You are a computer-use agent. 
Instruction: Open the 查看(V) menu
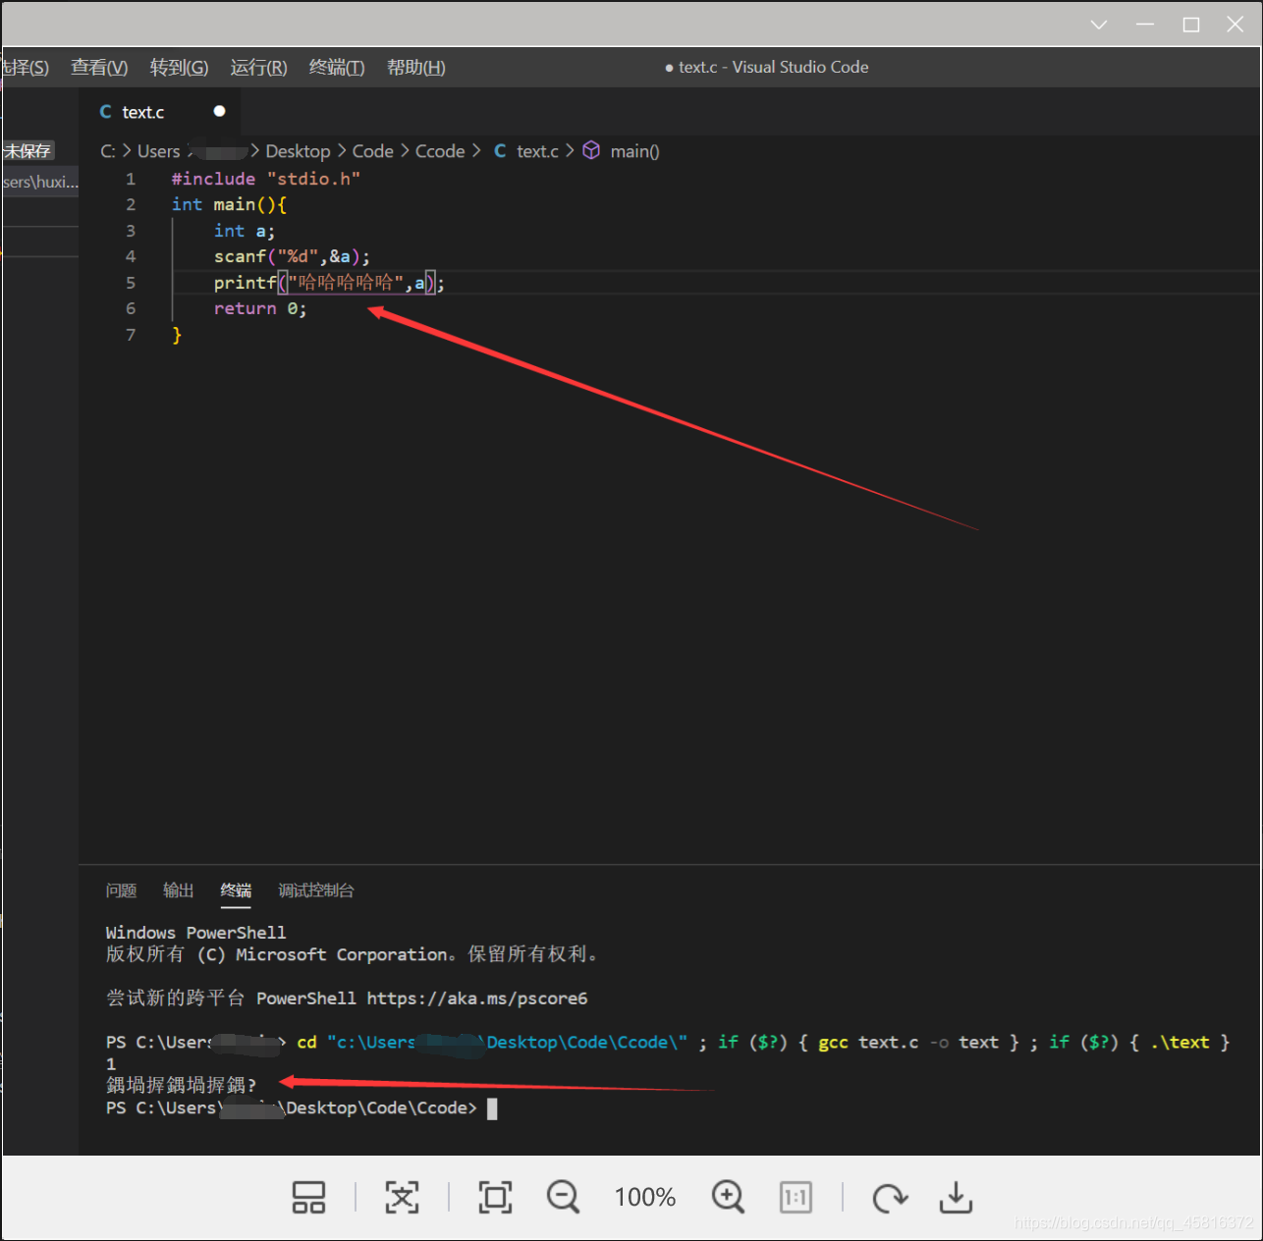[x=99, y=68]
